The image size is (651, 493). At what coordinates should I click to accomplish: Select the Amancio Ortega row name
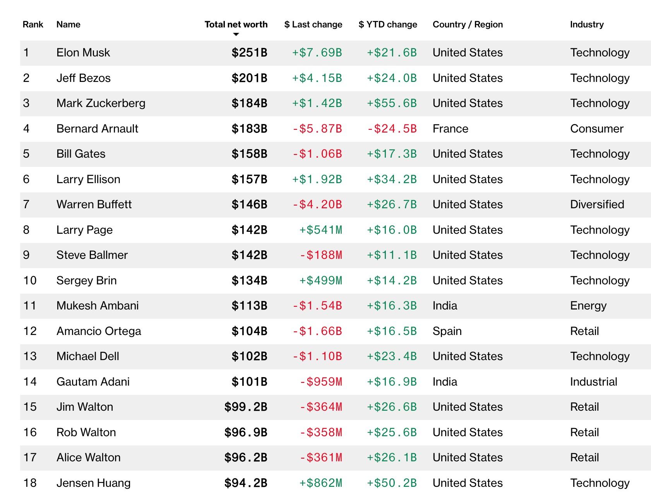pyautogui.click(x=99, y=331)
